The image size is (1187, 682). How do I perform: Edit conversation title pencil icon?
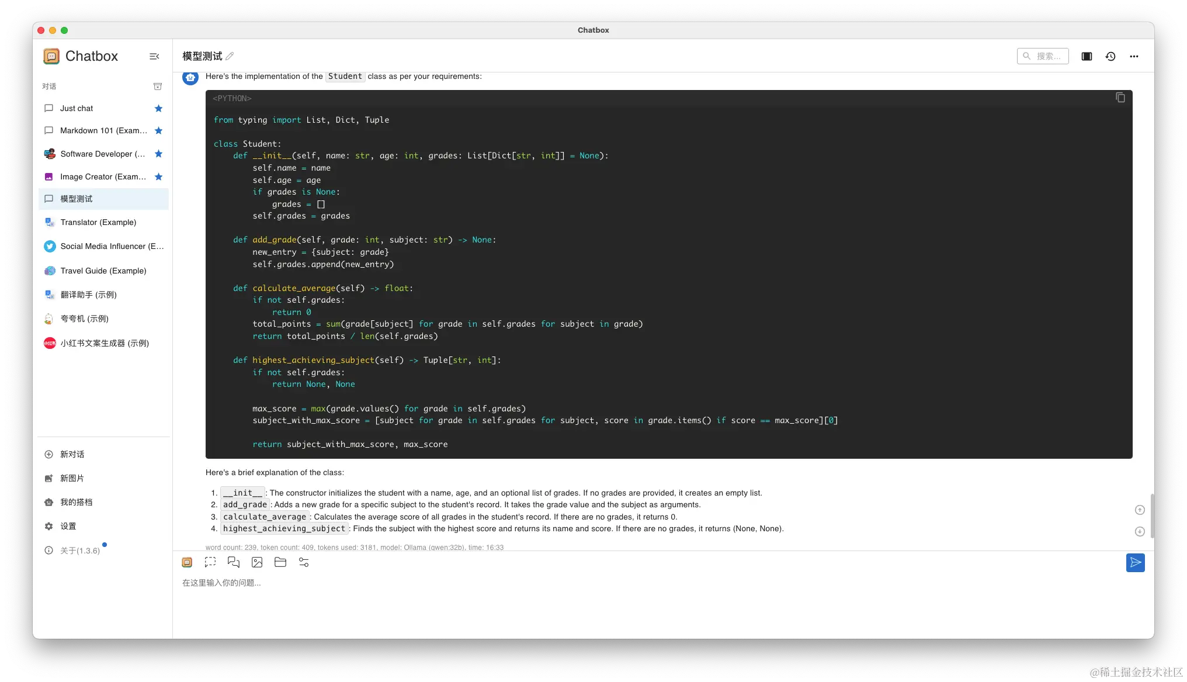click(x=230, y=57)
